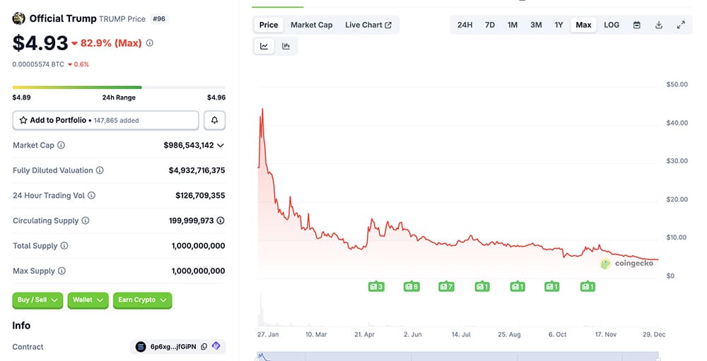Click the chart navigator range bar
The image size is (707, 361).
(x=457, y=356)
